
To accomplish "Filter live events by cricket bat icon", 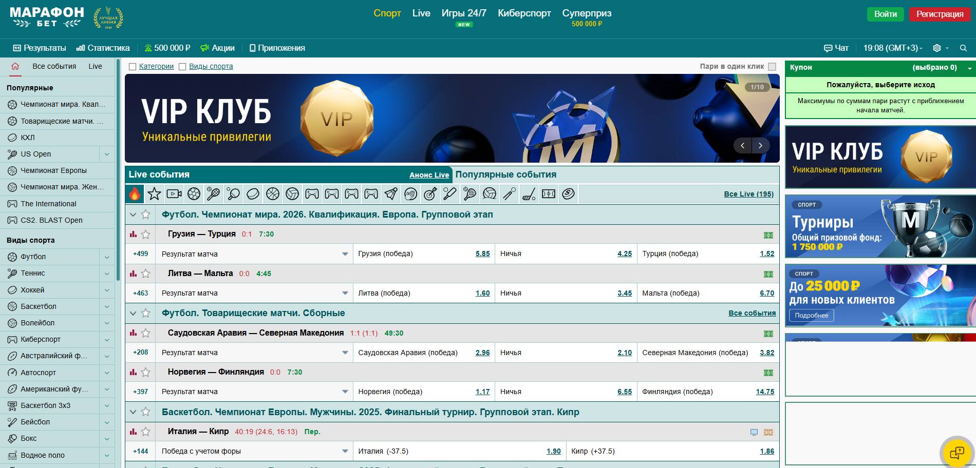I will point(450,194).
